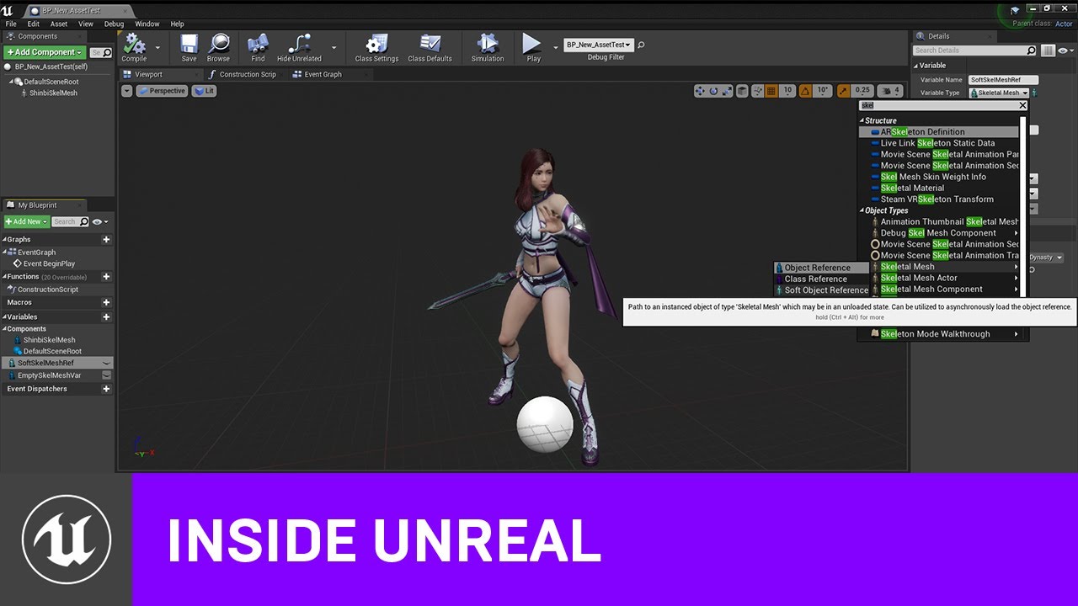Image resolution: width=1078 pixels, height=606 pixels.
Task: Open the Perspective view mode dropdown
Action: click(161, 91)
